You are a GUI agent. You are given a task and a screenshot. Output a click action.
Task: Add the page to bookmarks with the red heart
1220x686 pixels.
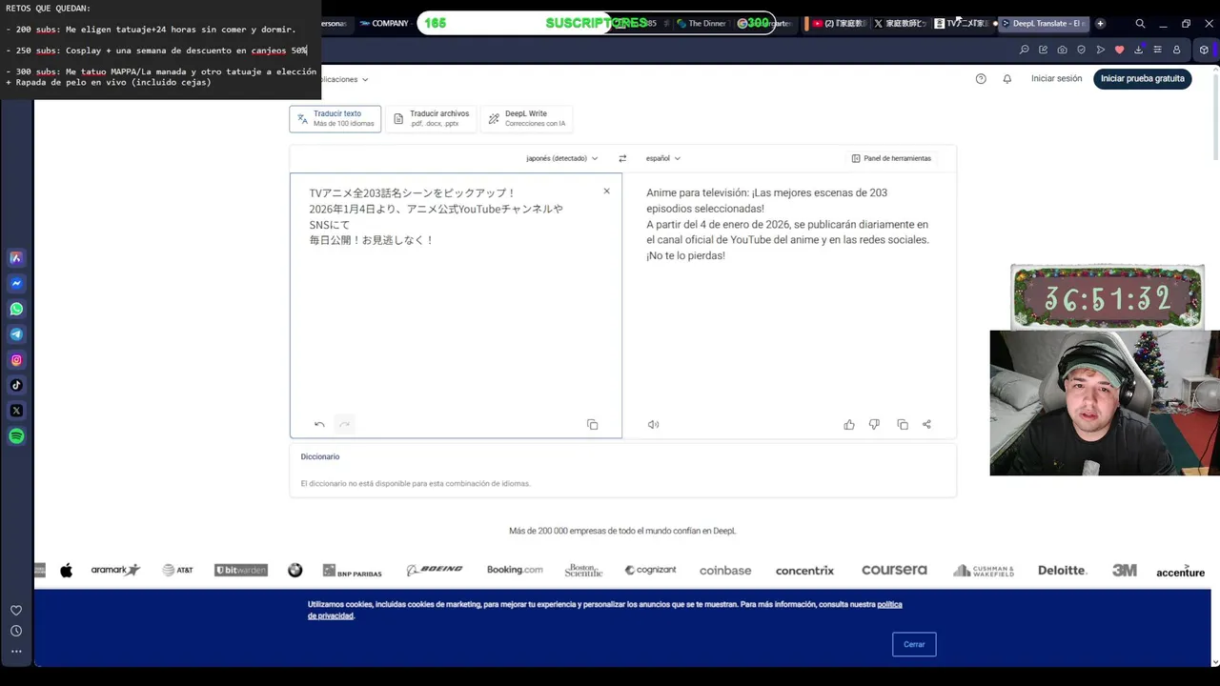[1119, 50]
